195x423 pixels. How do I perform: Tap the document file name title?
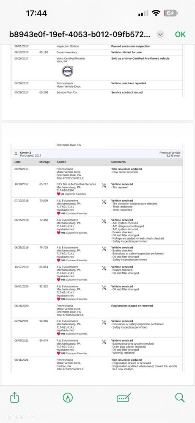[x=80, y=35]
